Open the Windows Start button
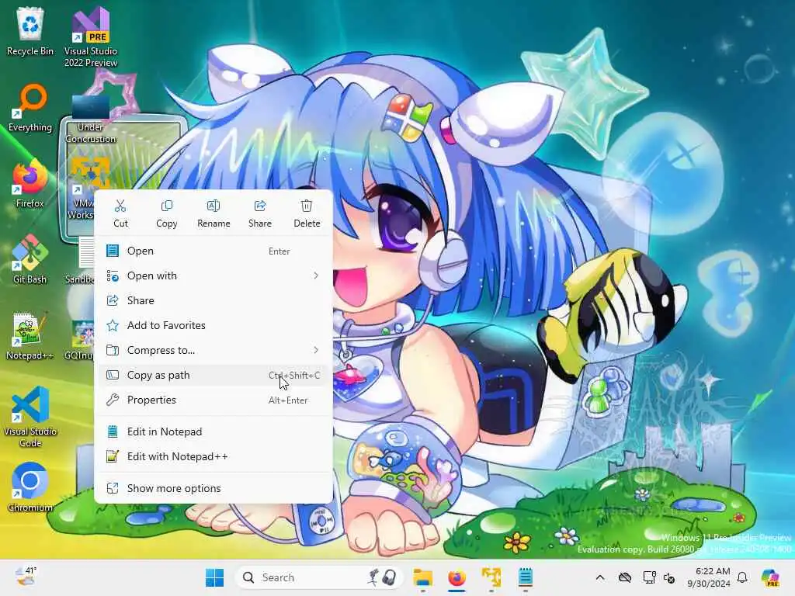Viewport: 795px width, 596px height. [214, 577]
